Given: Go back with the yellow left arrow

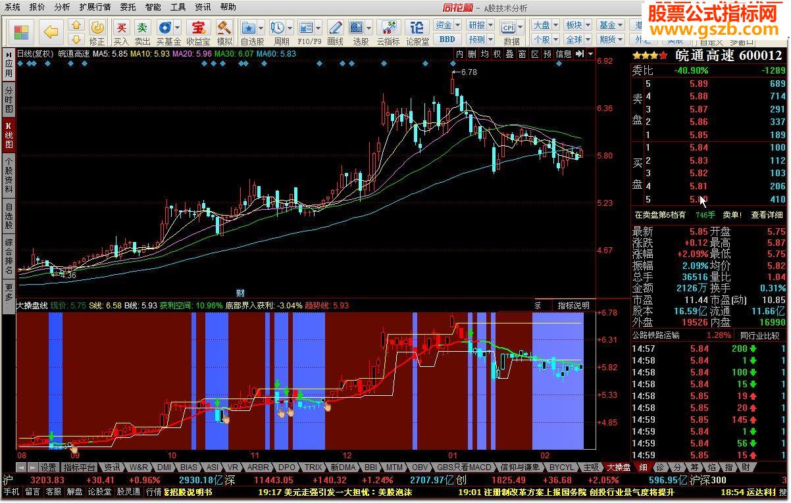Looking at the screenshot, I should [x=51, y=32].
